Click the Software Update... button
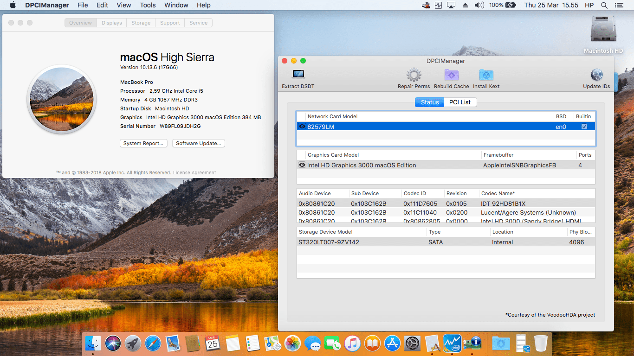The height and width of the screenshot is (356, 634). [199, 143]
